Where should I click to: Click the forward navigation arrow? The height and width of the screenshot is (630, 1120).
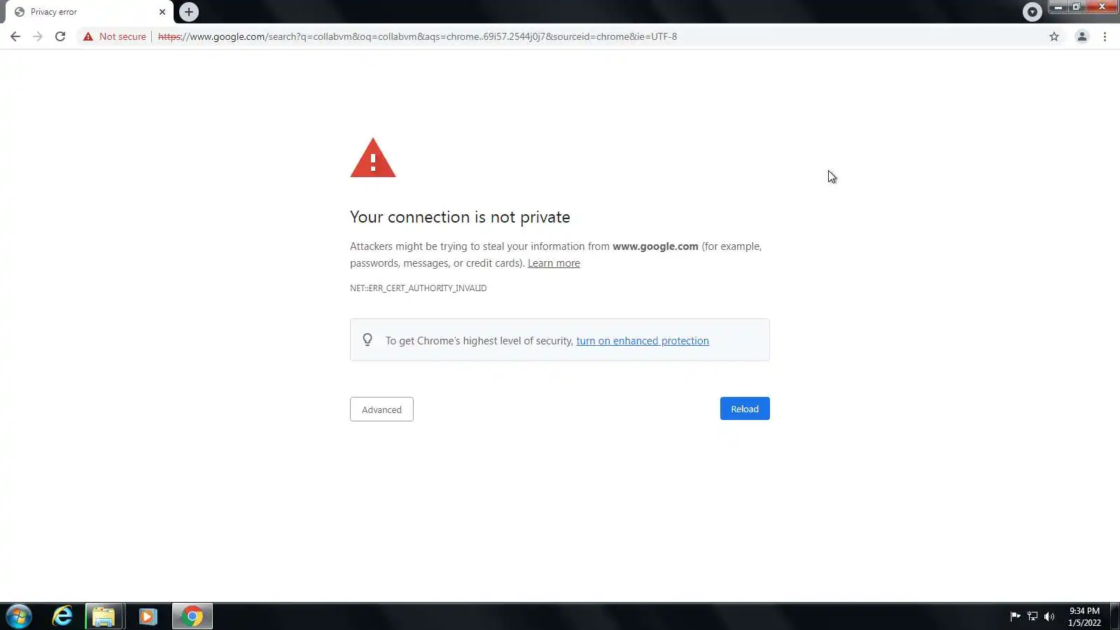click(x=38, y=36)
